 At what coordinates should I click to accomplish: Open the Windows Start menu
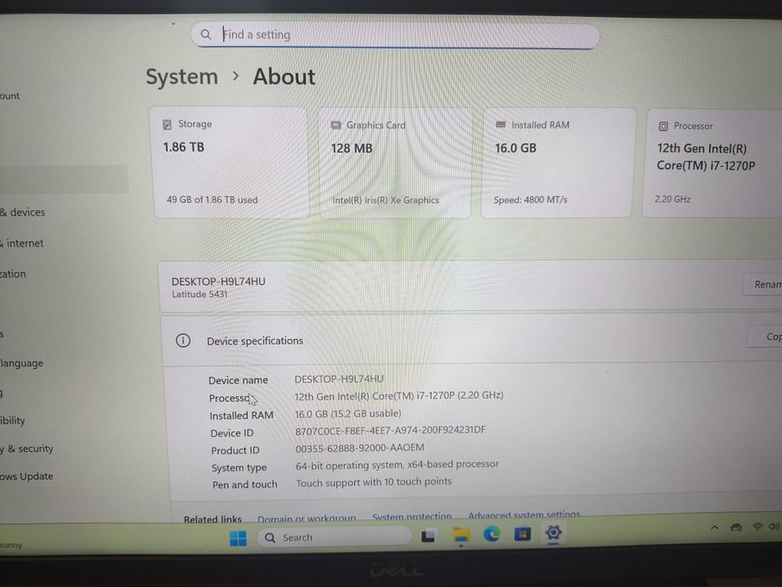(x=238, y=538)
